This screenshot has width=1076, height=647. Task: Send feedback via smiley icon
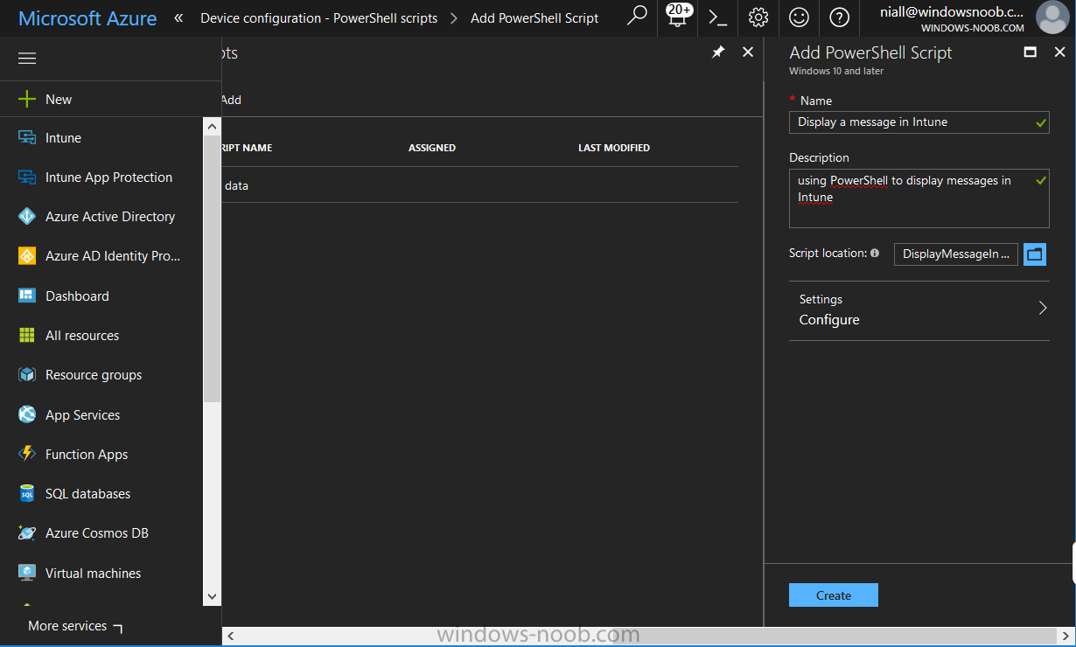click(799, 17)
